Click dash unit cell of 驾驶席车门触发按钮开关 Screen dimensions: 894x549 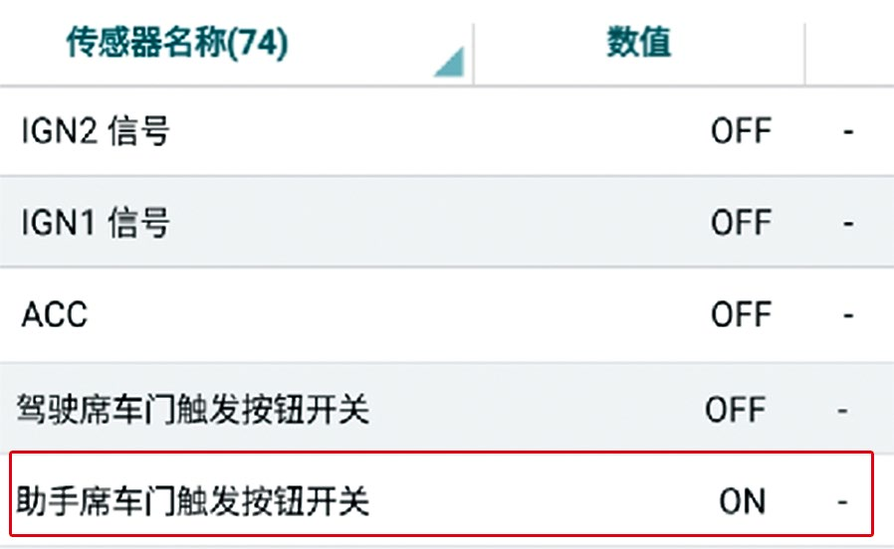click(842, 411)
